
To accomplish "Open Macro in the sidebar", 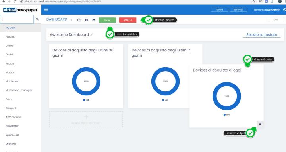I will pos(10,72).
